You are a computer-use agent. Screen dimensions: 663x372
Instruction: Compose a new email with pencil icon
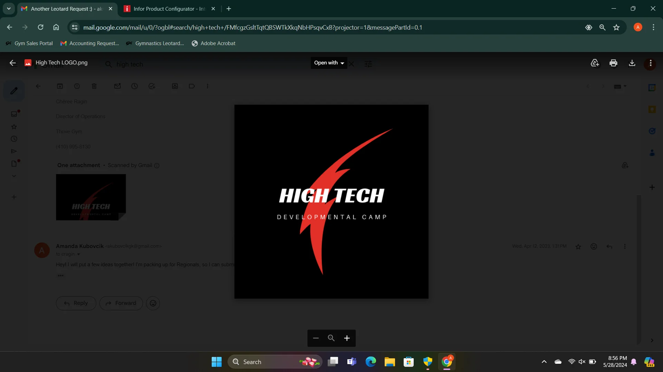click(14, 91)
